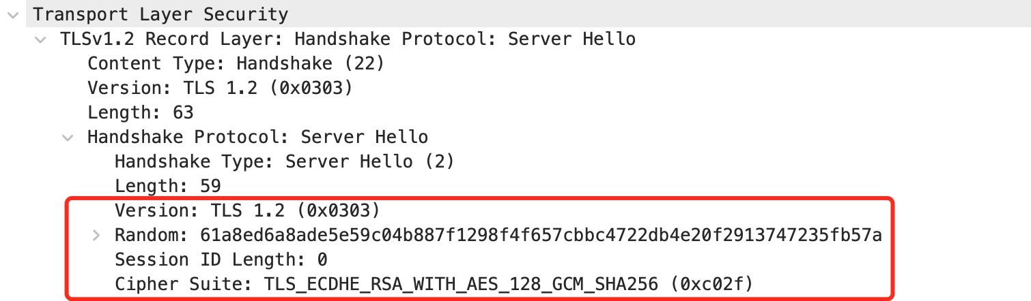
Task: Select the Session ID Length: 0 row
Action: tap(221, 260)
